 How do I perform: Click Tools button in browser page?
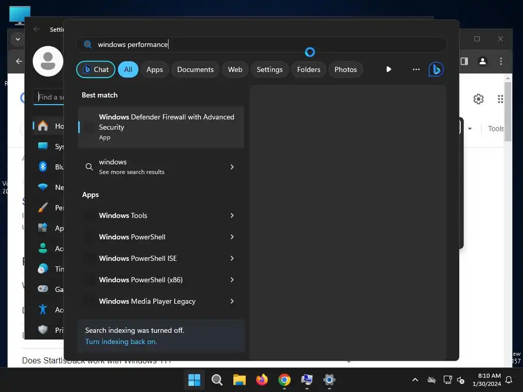(495, 129)
